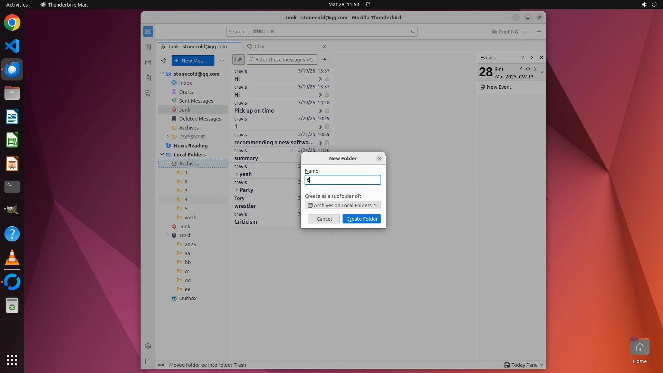The image size is (663, 373).
Task: Open the Settings gear in the spaces bar
Action: [148, 346]
